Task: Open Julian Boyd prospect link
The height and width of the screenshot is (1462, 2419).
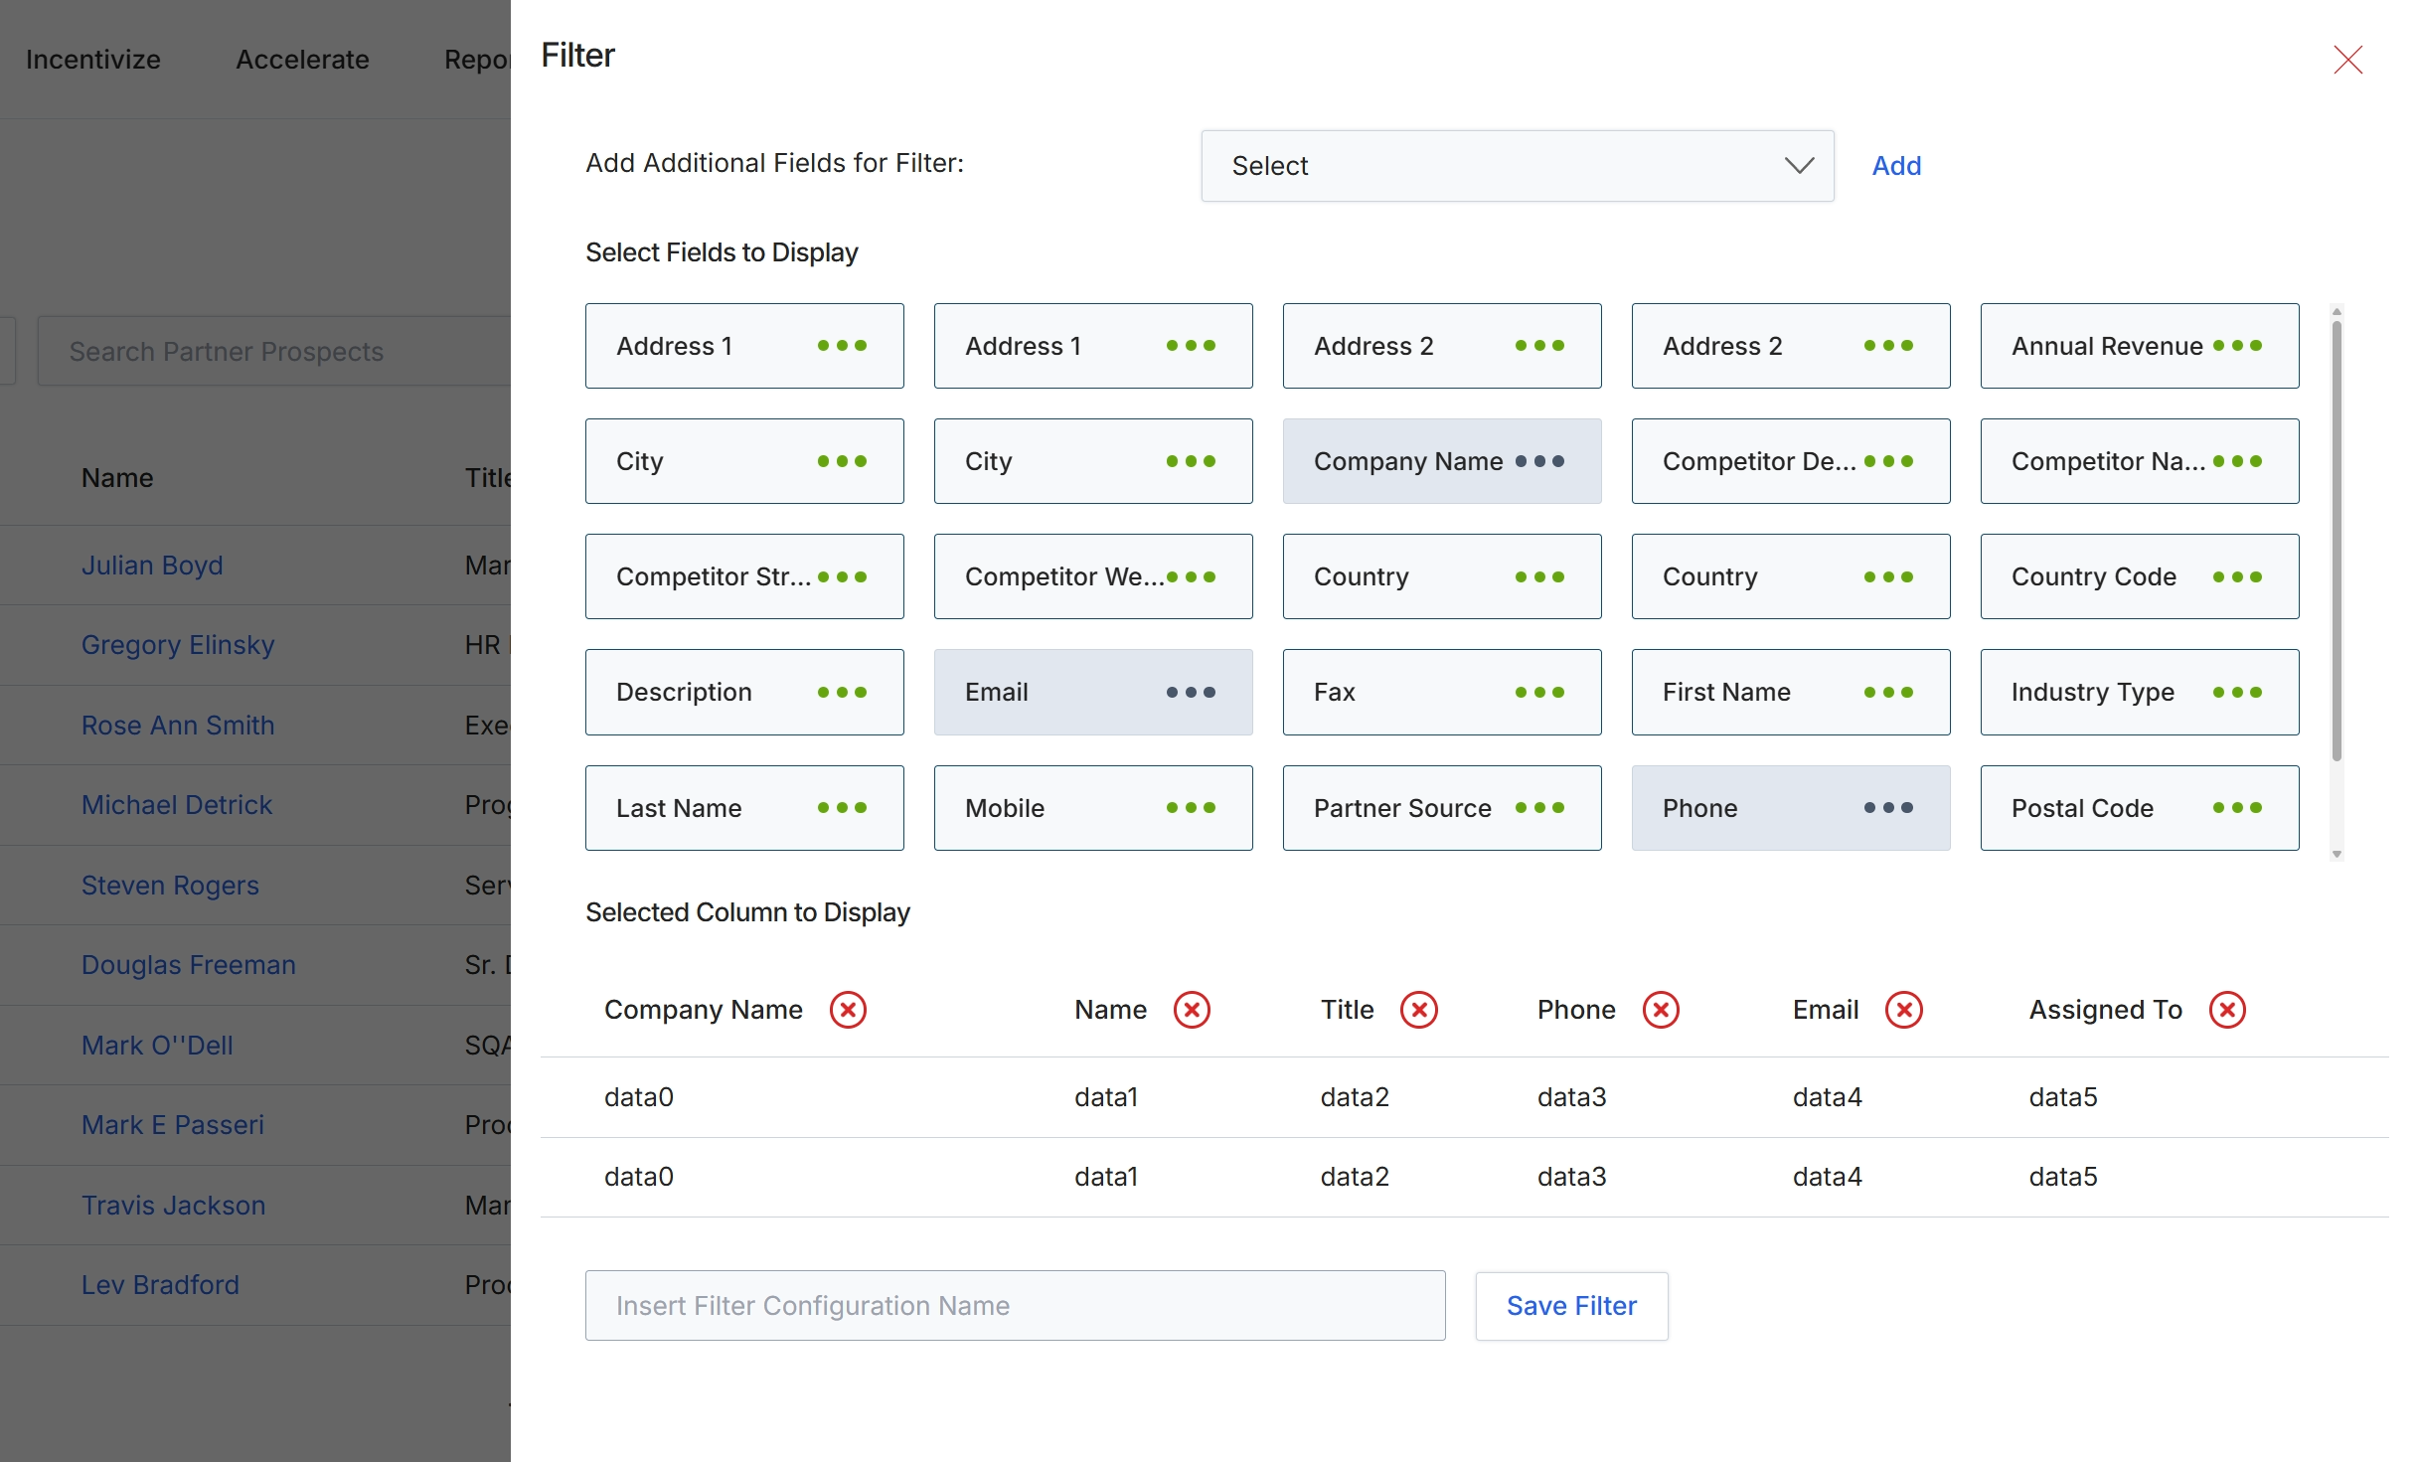Action: point(152,566)
